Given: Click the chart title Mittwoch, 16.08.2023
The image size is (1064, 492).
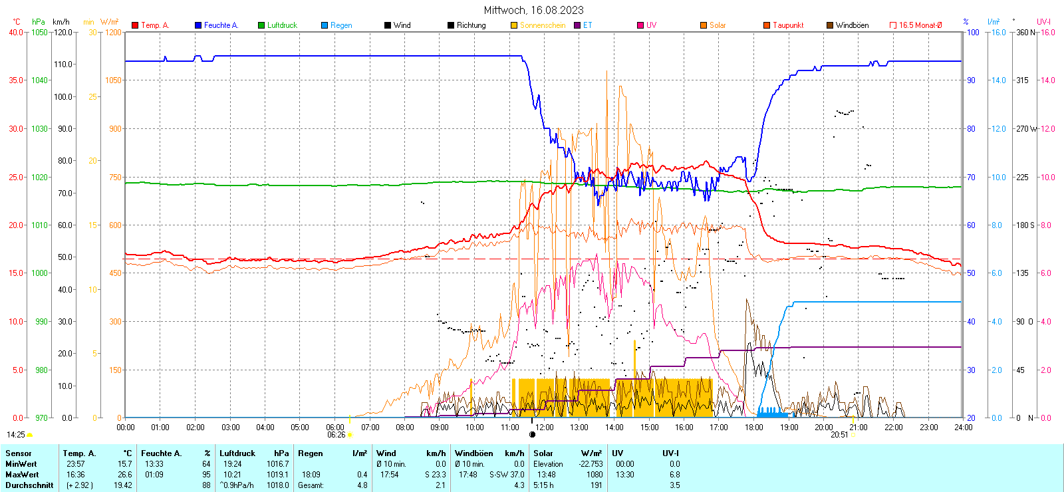Looking at the screenshot, I should click(533, 10).
